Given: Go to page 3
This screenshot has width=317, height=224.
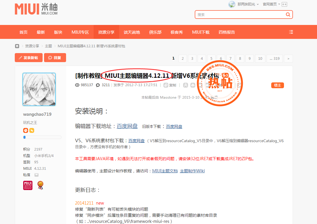Looking at the screenshot, I should pos(192,59).
